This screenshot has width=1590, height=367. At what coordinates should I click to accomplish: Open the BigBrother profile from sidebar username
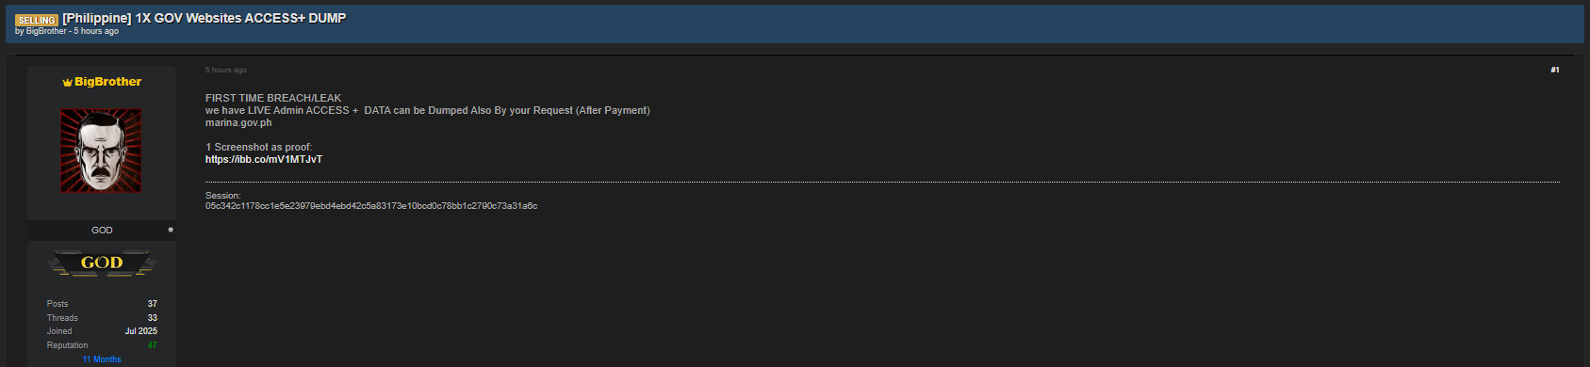point(108,82)
